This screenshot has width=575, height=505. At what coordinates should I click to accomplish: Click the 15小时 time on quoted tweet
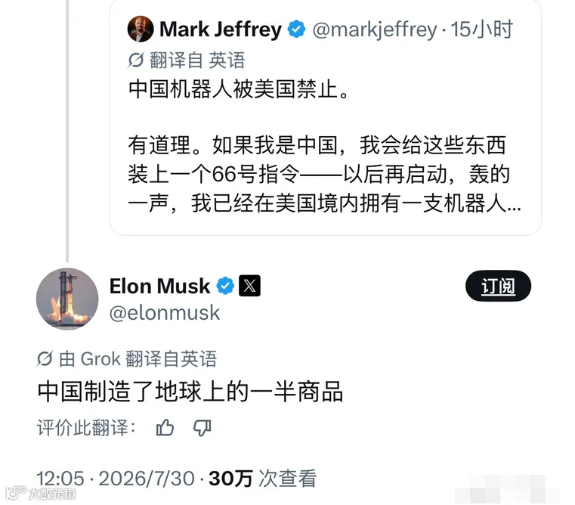(x=481, y=29)
